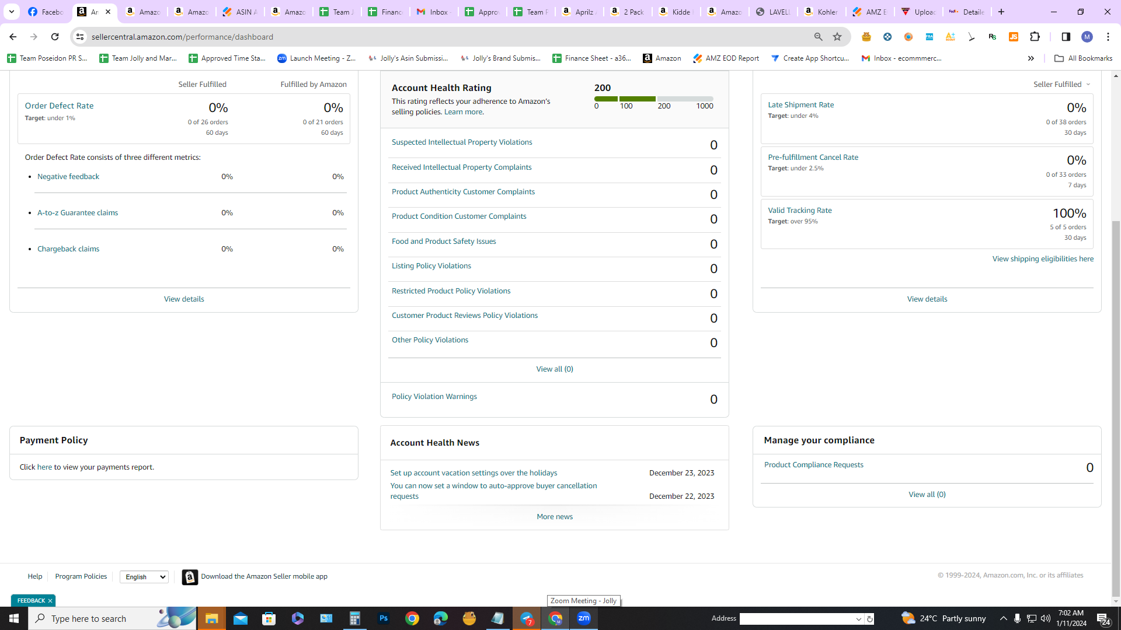The height and width of the screenshot is (630, 1121).
Task: Open the browser extensions puzzle icon
Action: 1035,37
